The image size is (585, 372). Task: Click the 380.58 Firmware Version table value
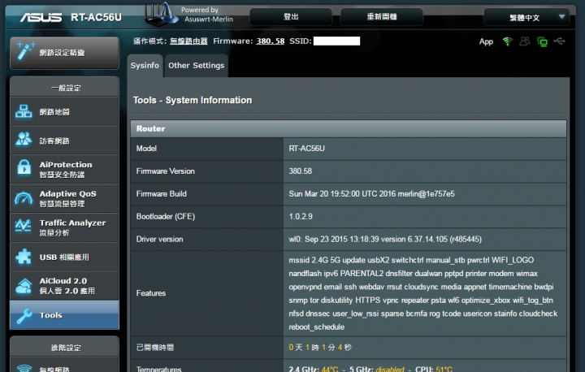pyautogui.click(x=301, y=171)
